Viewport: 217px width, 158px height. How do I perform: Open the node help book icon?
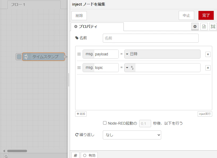75,155
